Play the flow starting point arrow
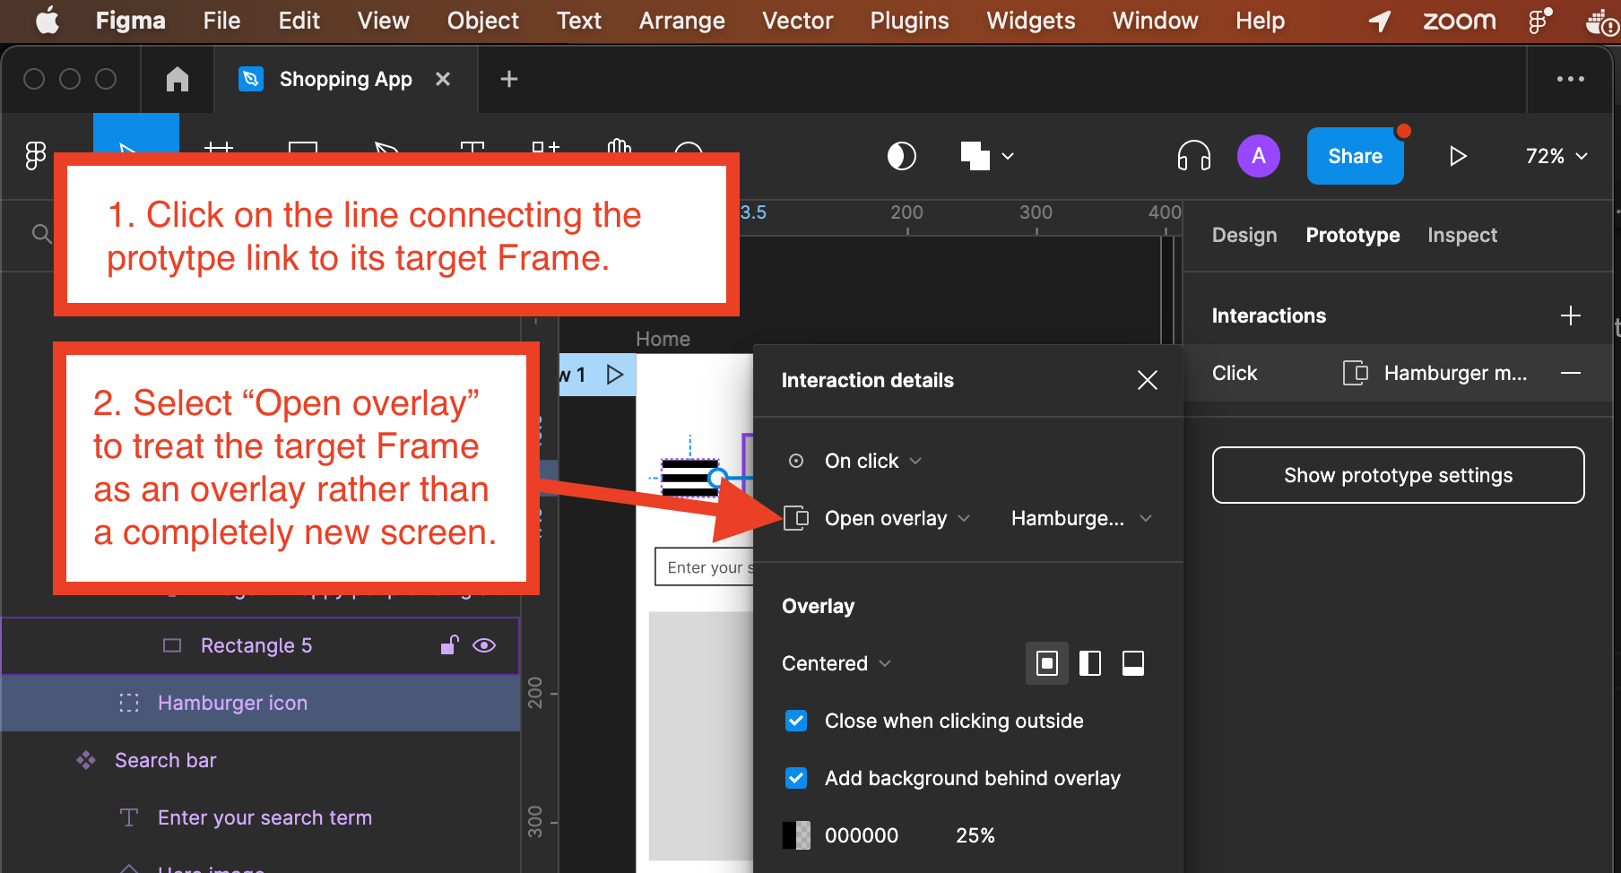 [x=615, y=375]
